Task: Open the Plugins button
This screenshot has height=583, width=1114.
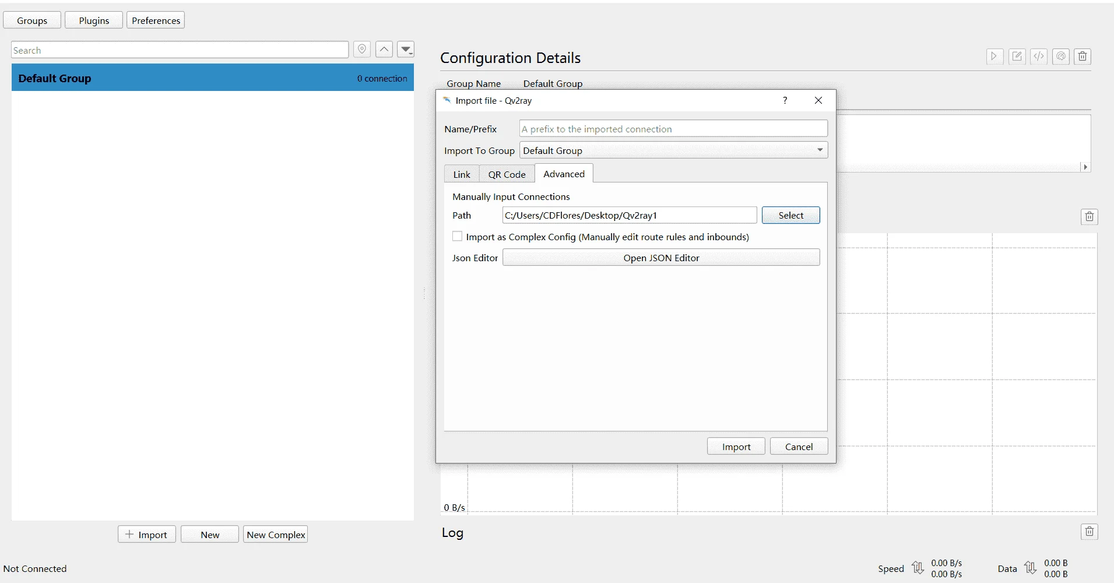Action: click(94, 20)
